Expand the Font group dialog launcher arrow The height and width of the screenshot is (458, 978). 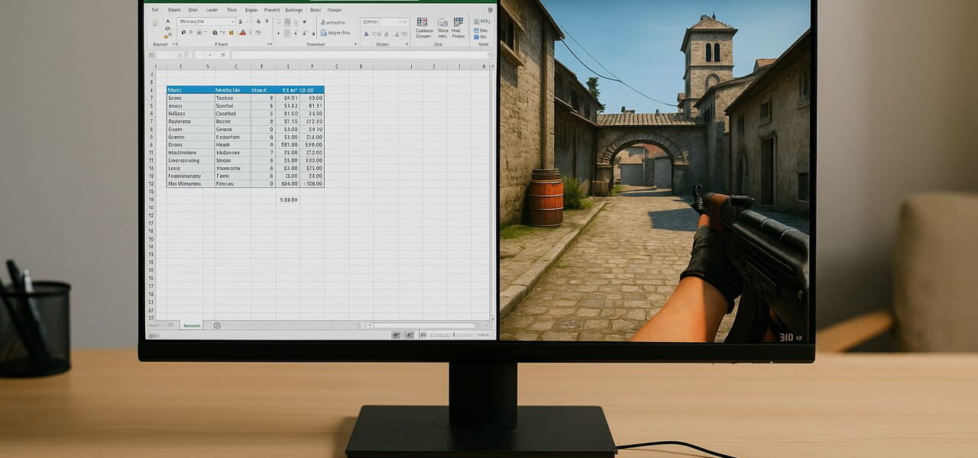pyautogui.click(x=270, y=44)
